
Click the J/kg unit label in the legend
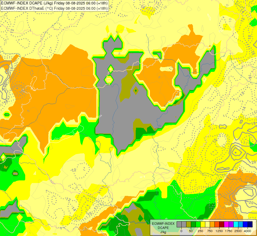[x=163, y=232]
